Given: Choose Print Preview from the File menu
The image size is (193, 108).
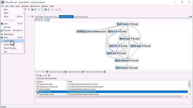Looking at the screenshot, I should coord(12,41).
